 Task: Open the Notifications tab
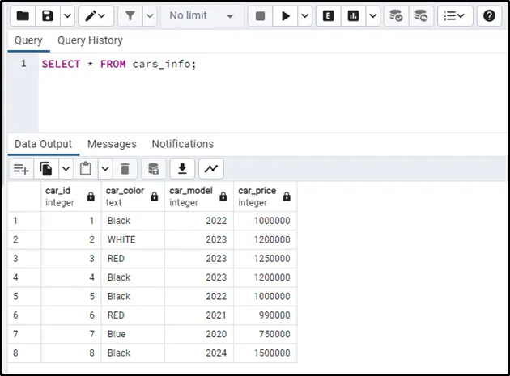(183, 144)
